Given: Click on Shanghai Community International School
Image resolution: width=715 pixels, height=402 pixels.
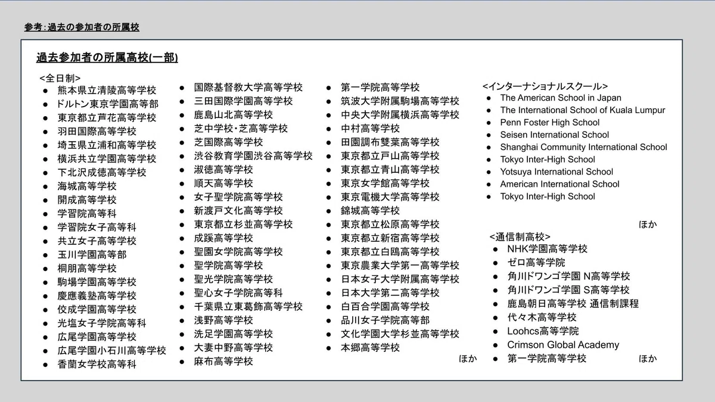Looking at the screenshot, I should 584,147.
